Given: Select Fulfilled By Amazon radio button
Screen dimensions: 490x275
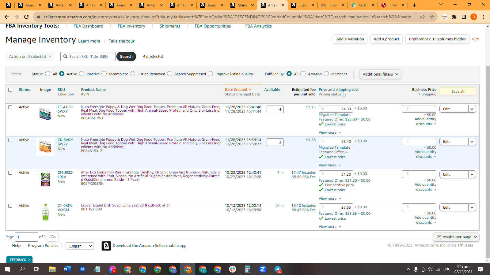Looking at the screenshot, I should point(303,74).
